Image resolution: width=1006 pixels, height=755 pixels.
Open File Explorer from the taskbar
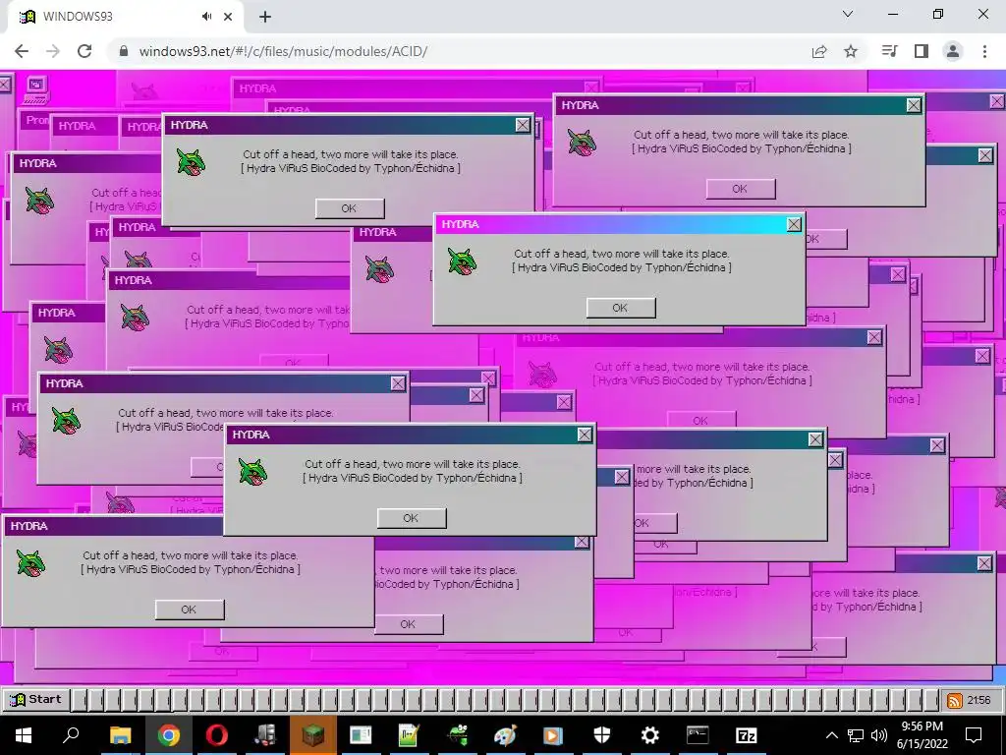click(120, 735)
